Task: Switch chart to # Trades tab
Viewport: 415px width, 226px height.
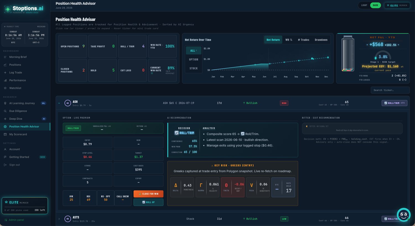Action: pyautogui.click(x=304, y=40)
